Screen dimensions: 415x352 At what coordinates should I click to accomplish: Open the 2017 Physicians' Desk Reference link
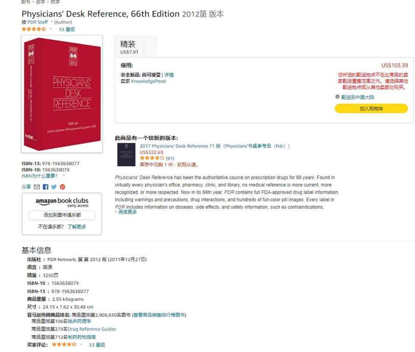click(x=214, y=146)
